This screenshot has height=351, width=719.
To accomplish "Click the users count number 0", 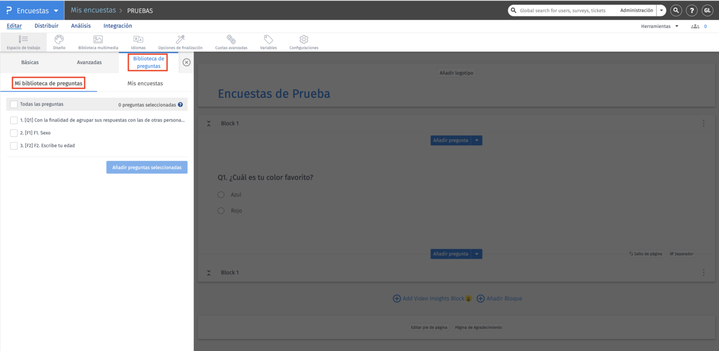I will tap(706, 26).
